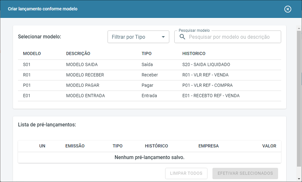Click the EMISSÃO column header
This screenshot has height=182, width=302.
pos(75,146)
